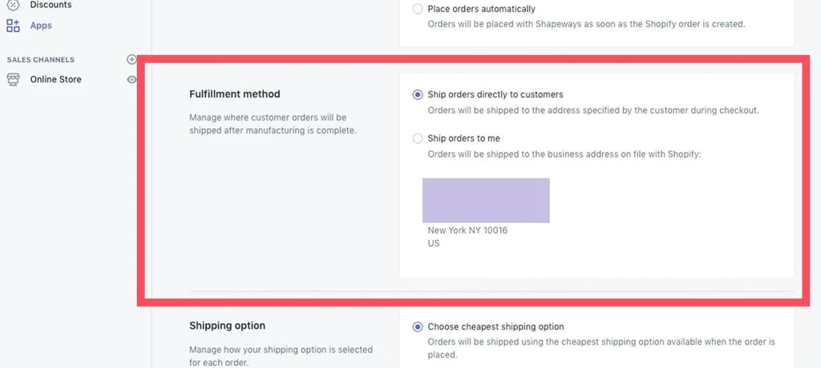
Task: Open the Apps grid icon
Action: [x=13, y=26]
